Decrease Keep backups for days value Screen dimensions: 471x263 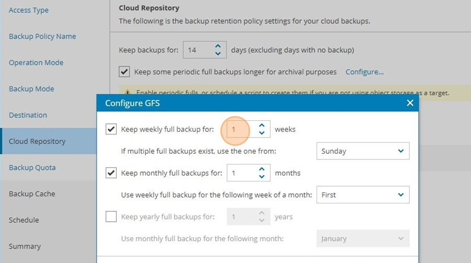218,53
